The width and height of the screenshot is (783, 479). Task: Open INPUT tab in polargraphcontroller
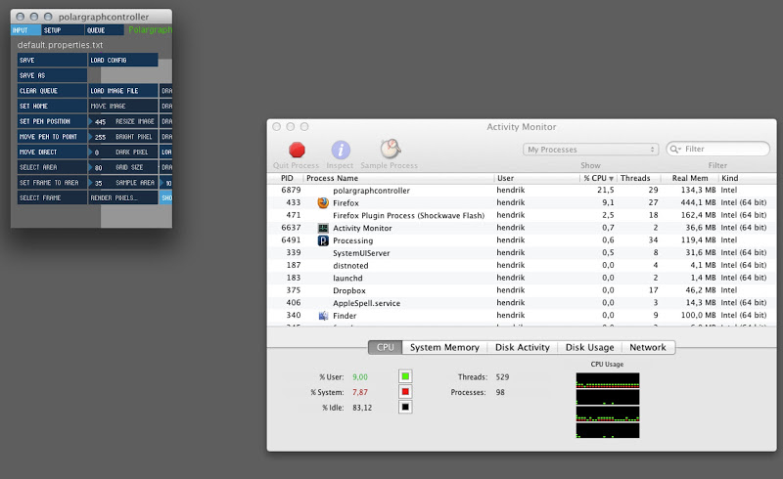tap(25, 30)
